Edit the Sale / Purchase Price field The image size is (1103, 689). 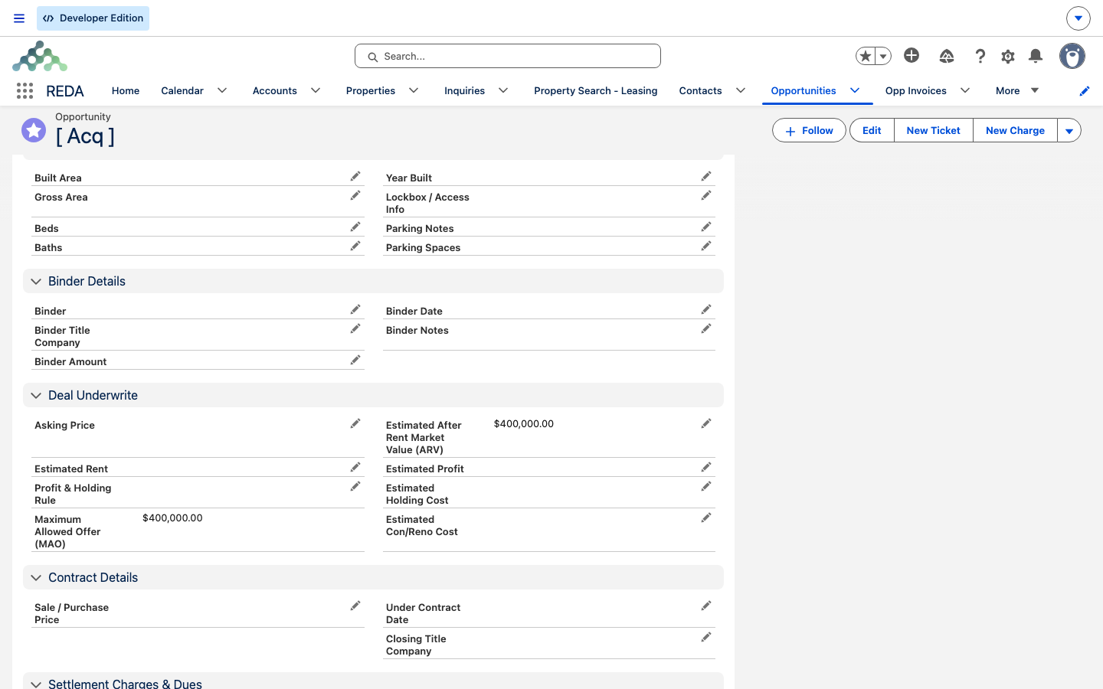355,606
